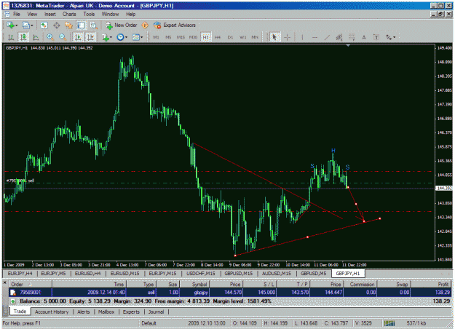Screen dimensions: 455x329
Task: Select the M15 timeframe
Action: [x=181, y=37]
